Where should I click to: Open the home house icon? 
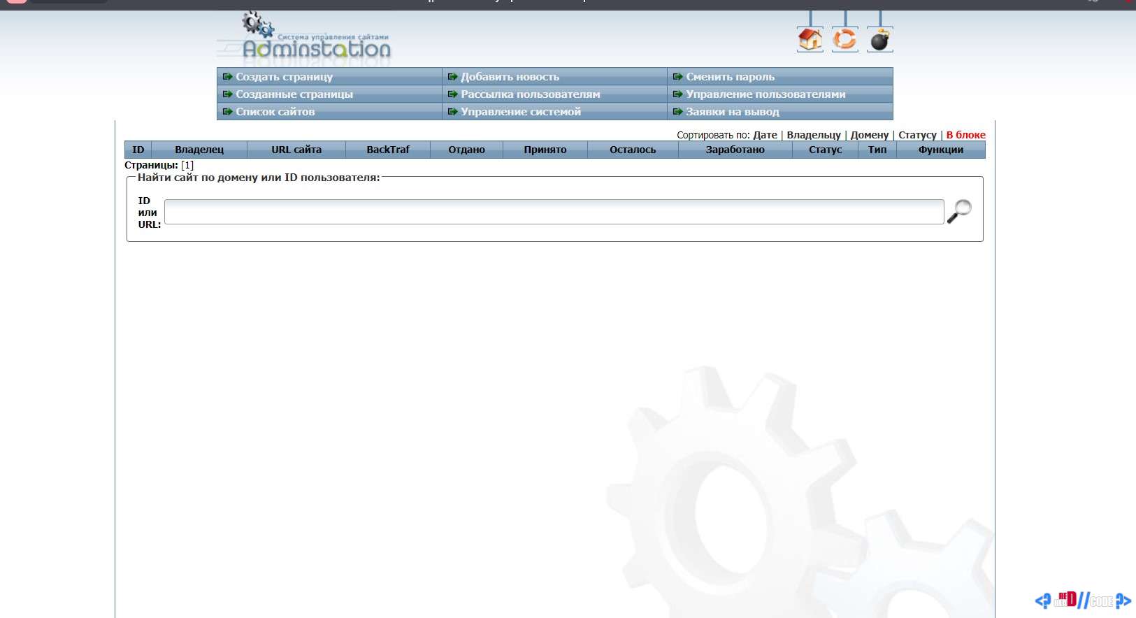point(810,39)
